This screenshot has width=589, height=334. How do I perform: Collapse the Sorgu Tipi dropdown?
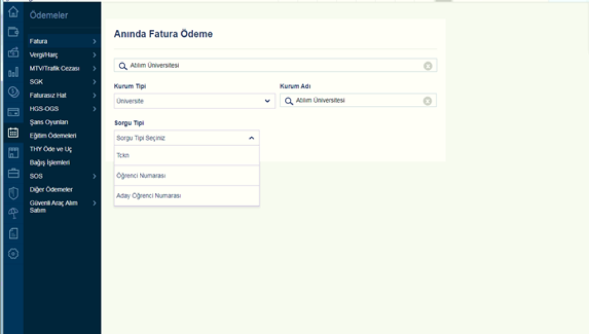coord(251,138)
